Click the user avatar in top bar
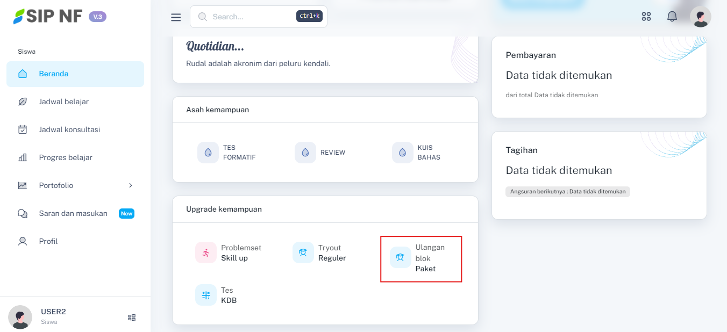This screenshot has height=332, width=727. 700,17
